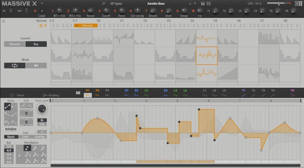
Task: Select the highlighted orange pattern cell under C5
Action: 207,56
